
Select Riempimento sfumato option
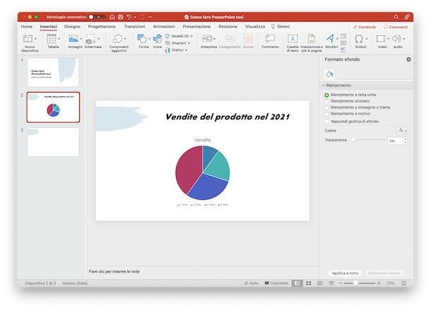coord(326,101)
